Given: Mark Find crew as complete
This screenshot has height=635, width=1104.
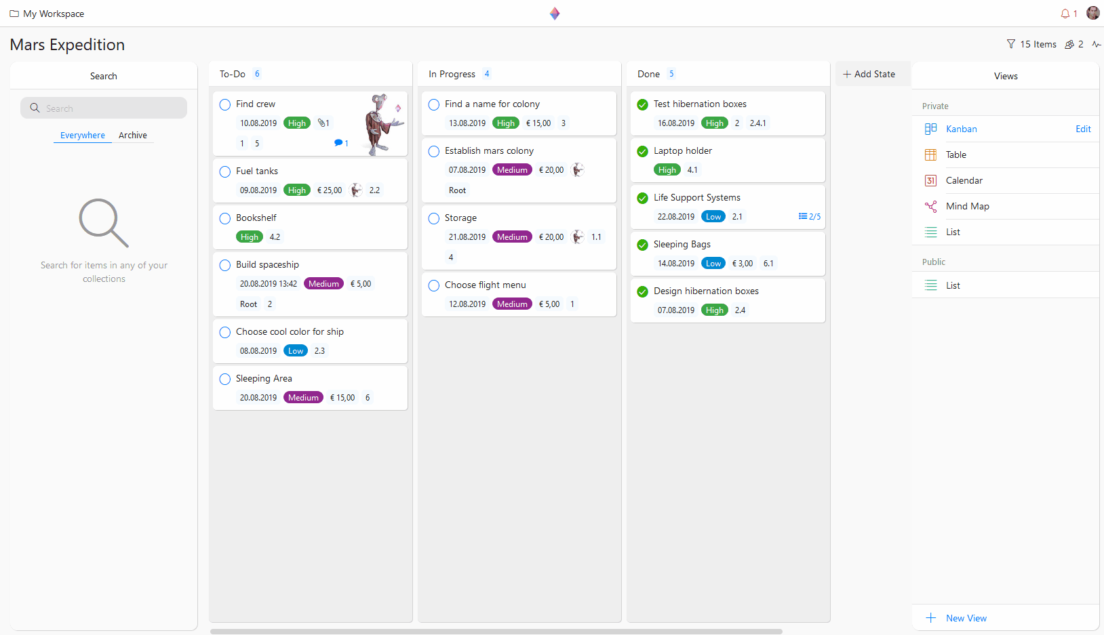Looking at the screenshot, I should (x=224, y=104).
